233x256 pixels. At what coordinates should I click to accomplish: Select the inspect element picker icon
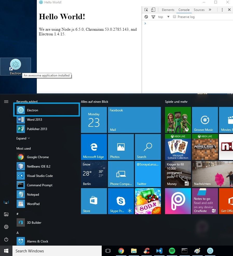coord(146,10)
